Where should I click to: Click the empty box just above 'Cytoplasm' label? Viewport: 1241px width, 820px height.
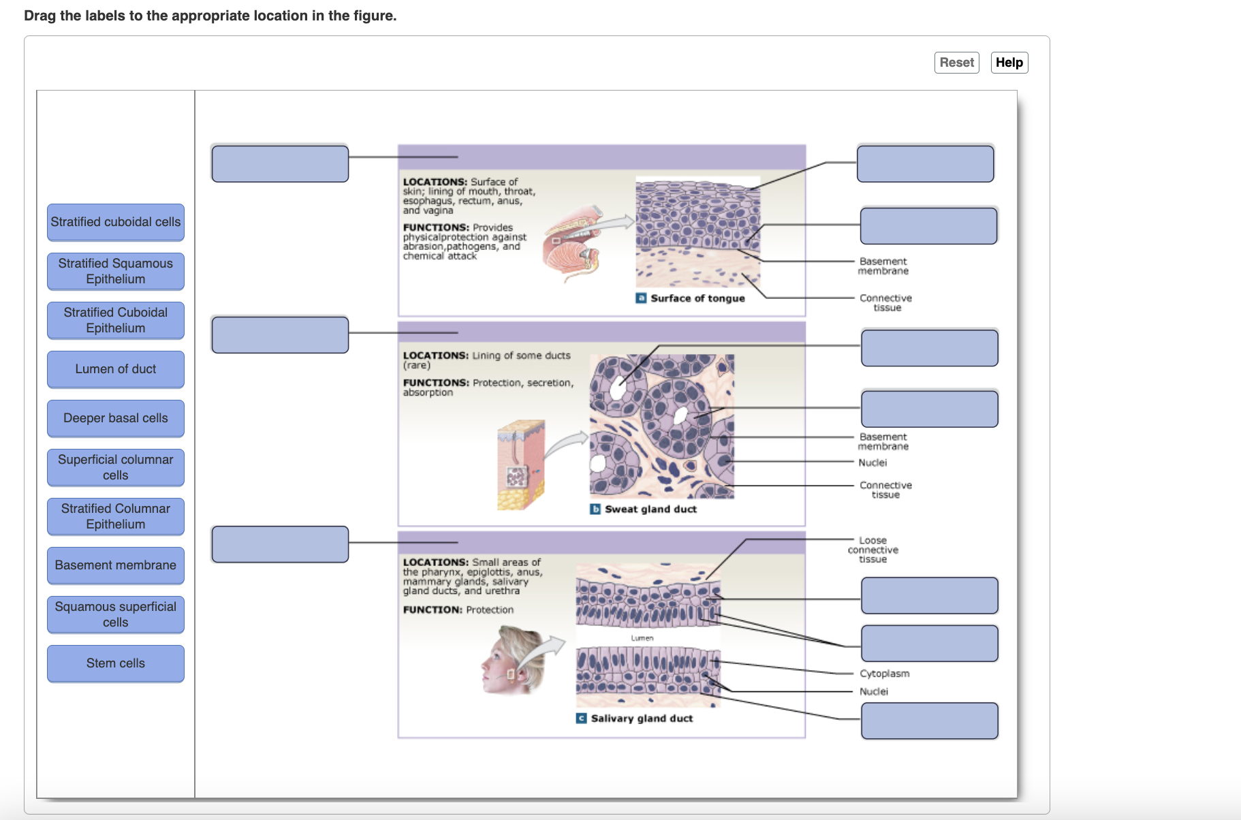pyautogui.click(x=930, y=644)
